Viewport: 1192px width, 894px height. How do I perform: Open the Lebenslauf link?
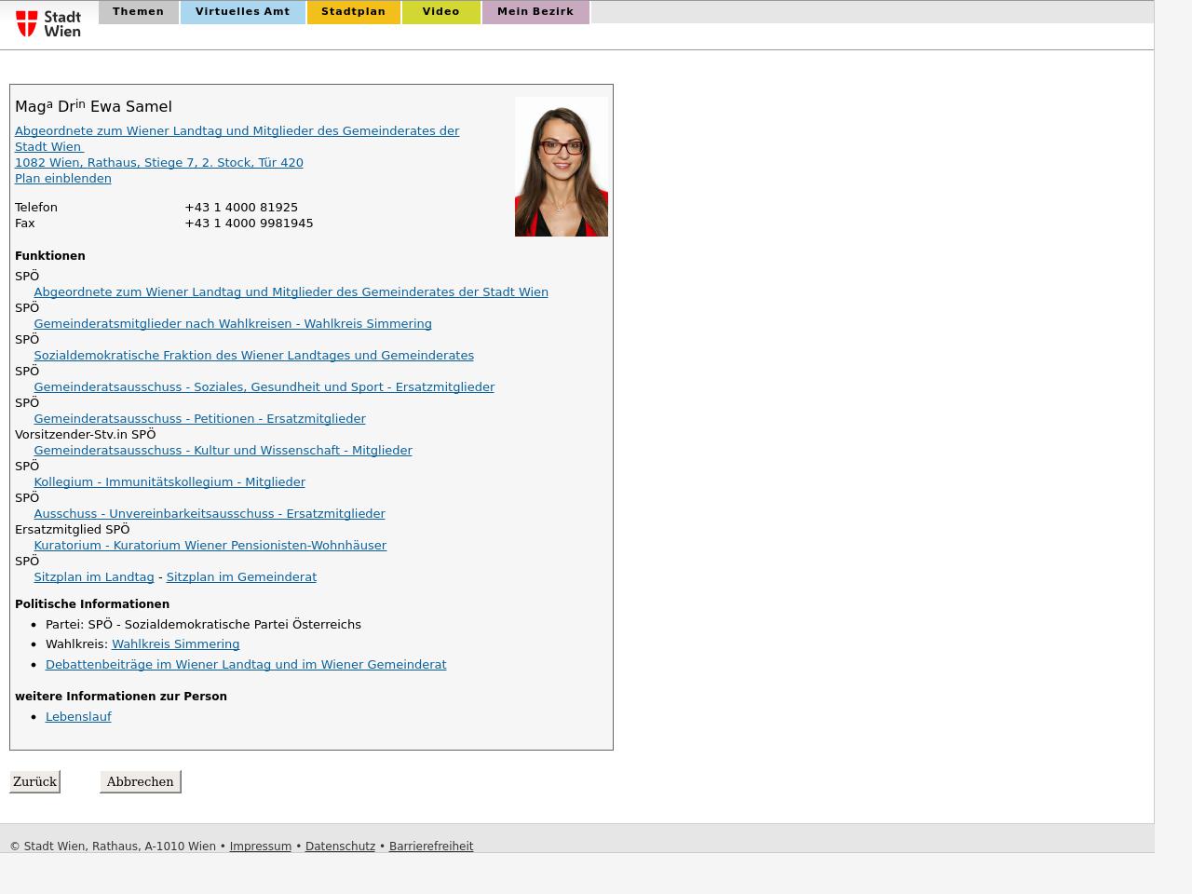pos(78,716)
